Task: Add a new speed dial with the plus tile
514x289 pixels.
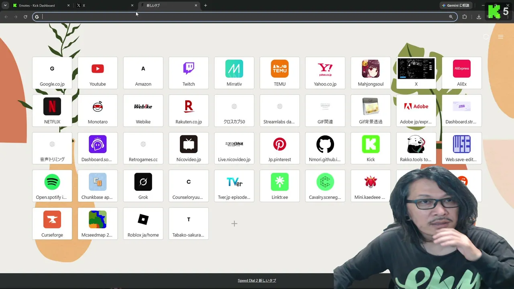Action: pos(234,224)
